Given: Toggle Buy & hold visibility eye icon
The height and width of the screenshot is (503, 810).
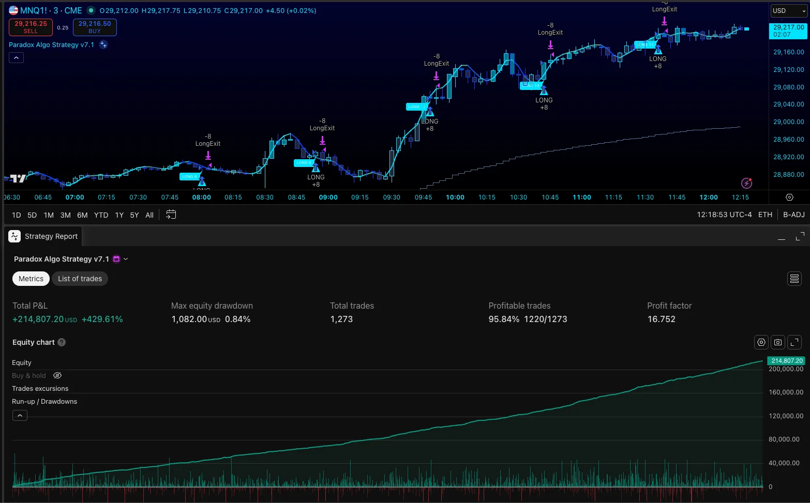Looking at the screenshot, I should (57, 376).
